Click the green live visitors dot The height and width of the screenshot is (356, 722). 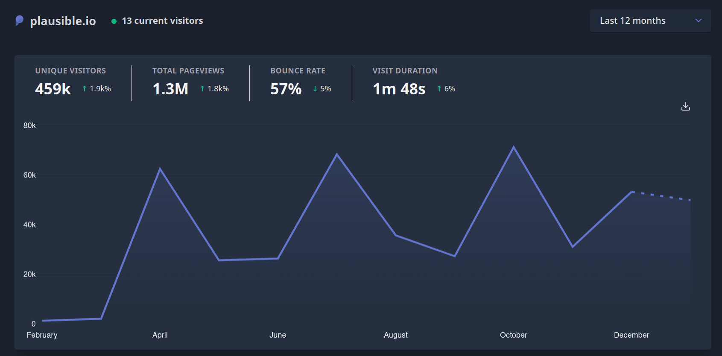tap(114, 21)
